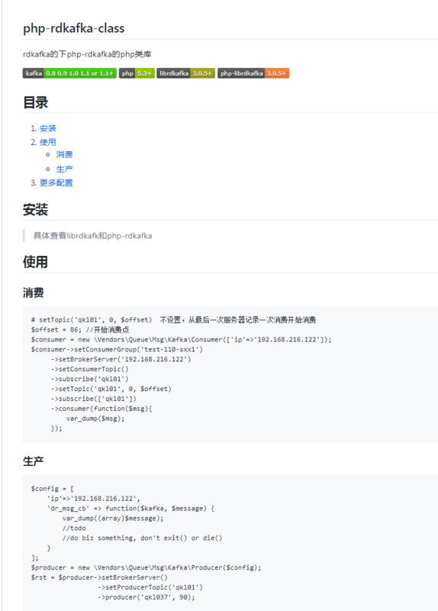438x611 pixels.
Task: Jump to the 消费 section link
Action: 64,155
